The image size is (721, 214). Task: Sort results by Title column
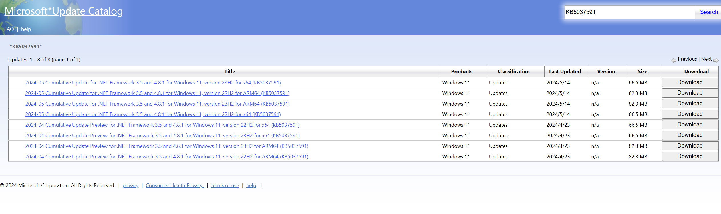point(230,72)
